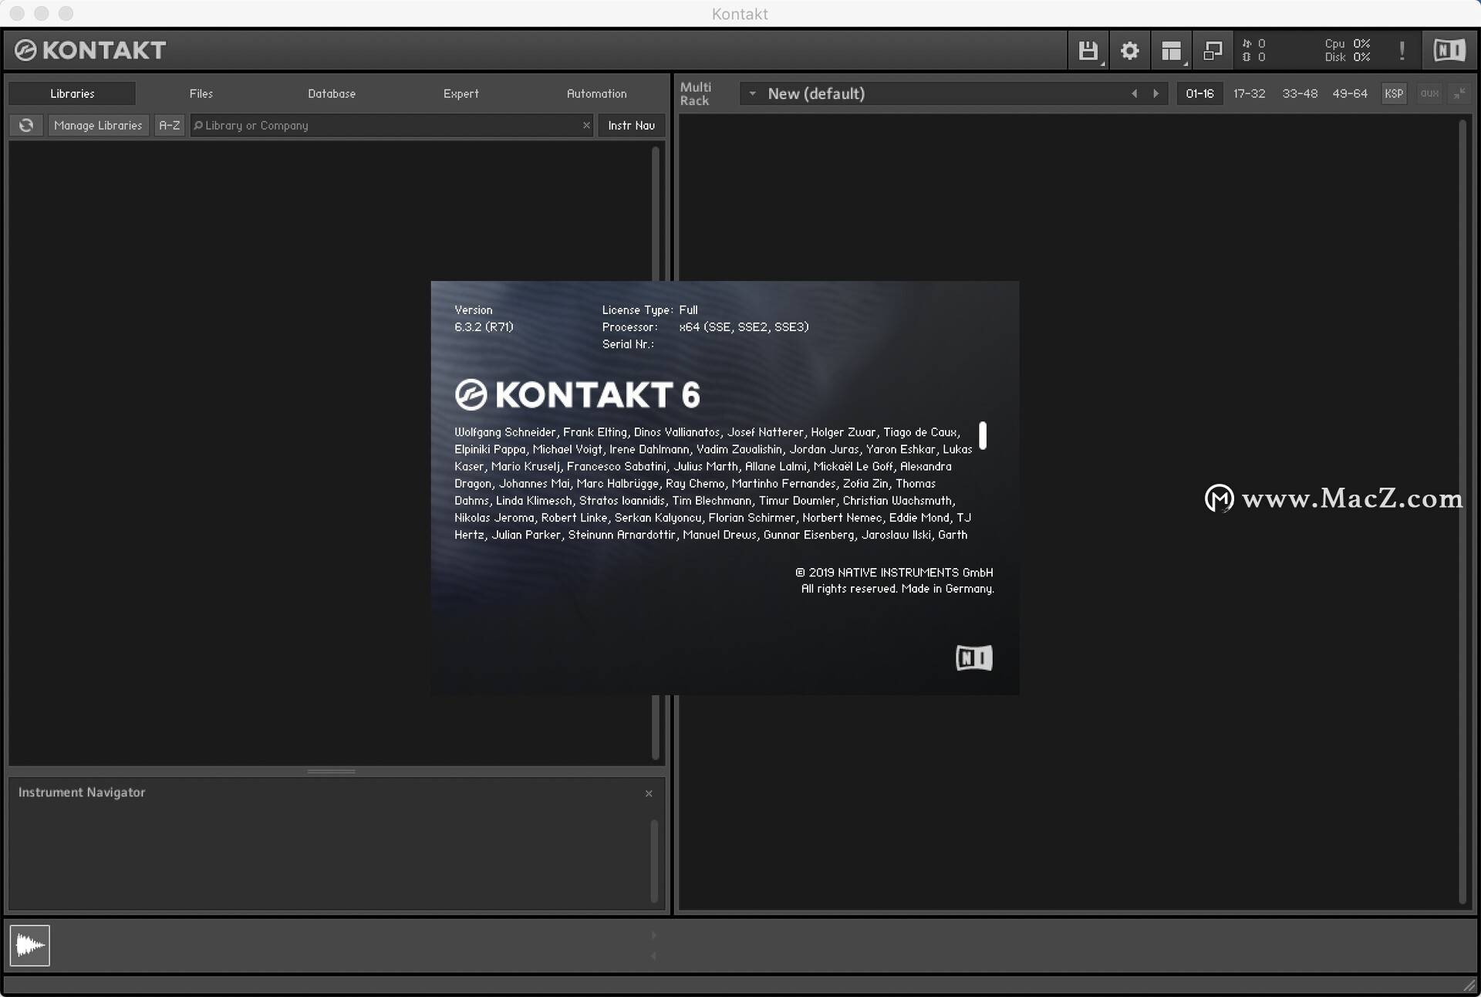Close the Instrument Navigator pane
Viewport: 1481px width, 997px height.
pos(649,793)
